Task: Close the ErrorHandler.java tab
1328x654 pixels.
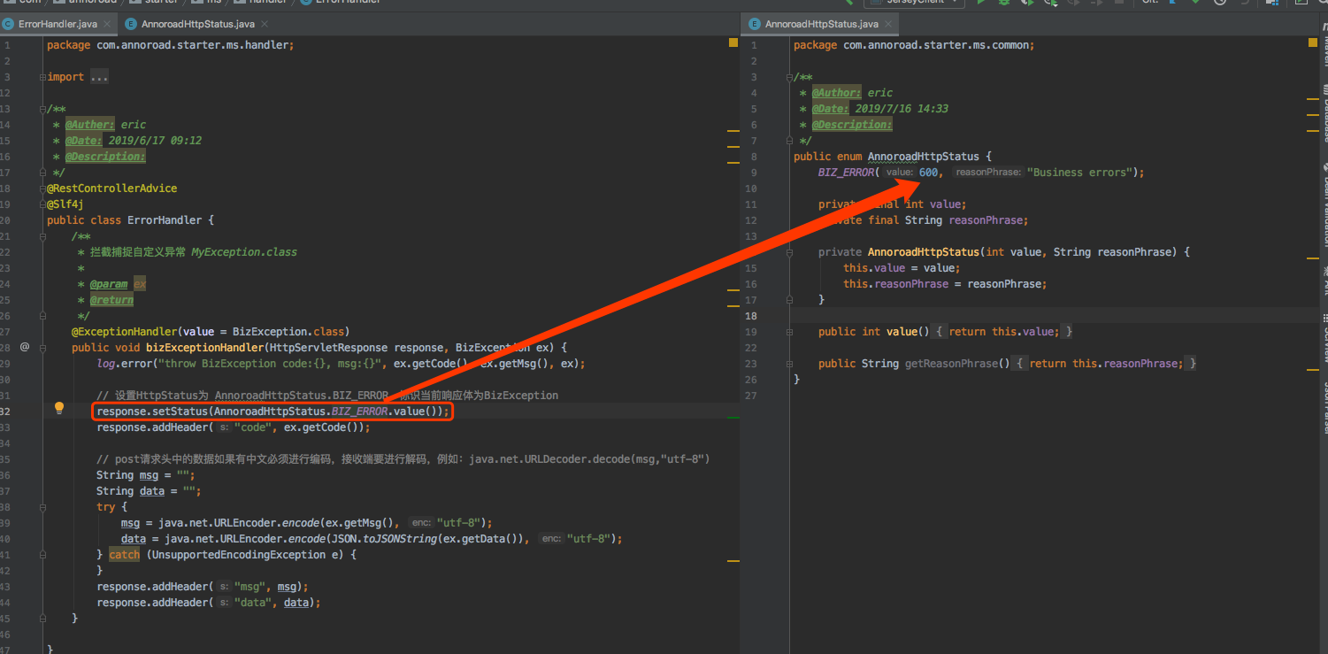Action: [106, 24]
